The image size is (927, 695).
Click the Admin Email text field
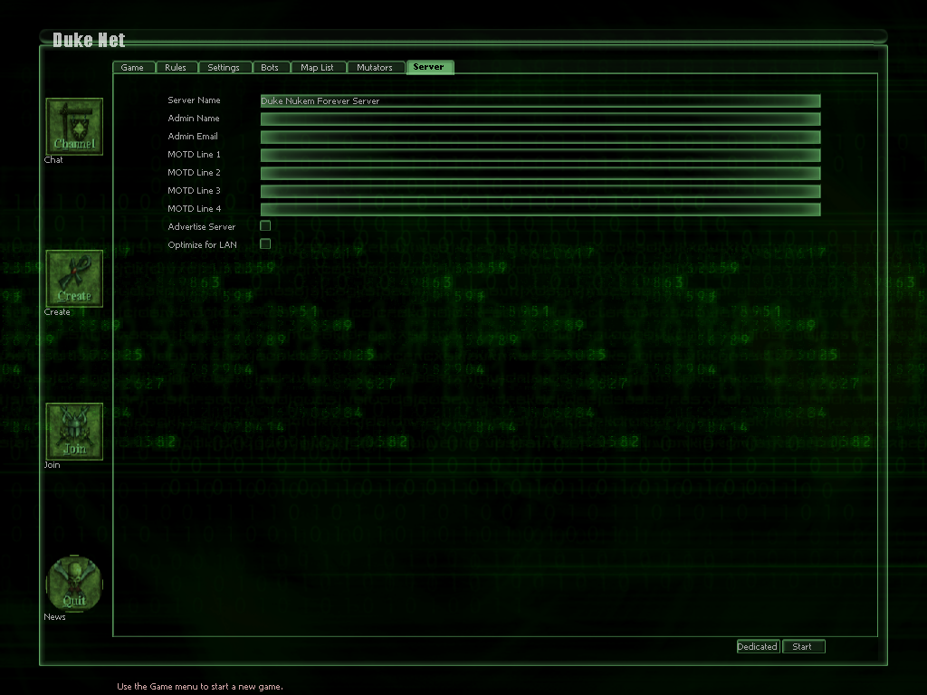tap(540, 138)
